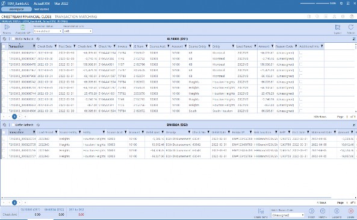Filter the Bnk Location column
The height and width of the screenshot is (220, 357).
tap(276, 132)
